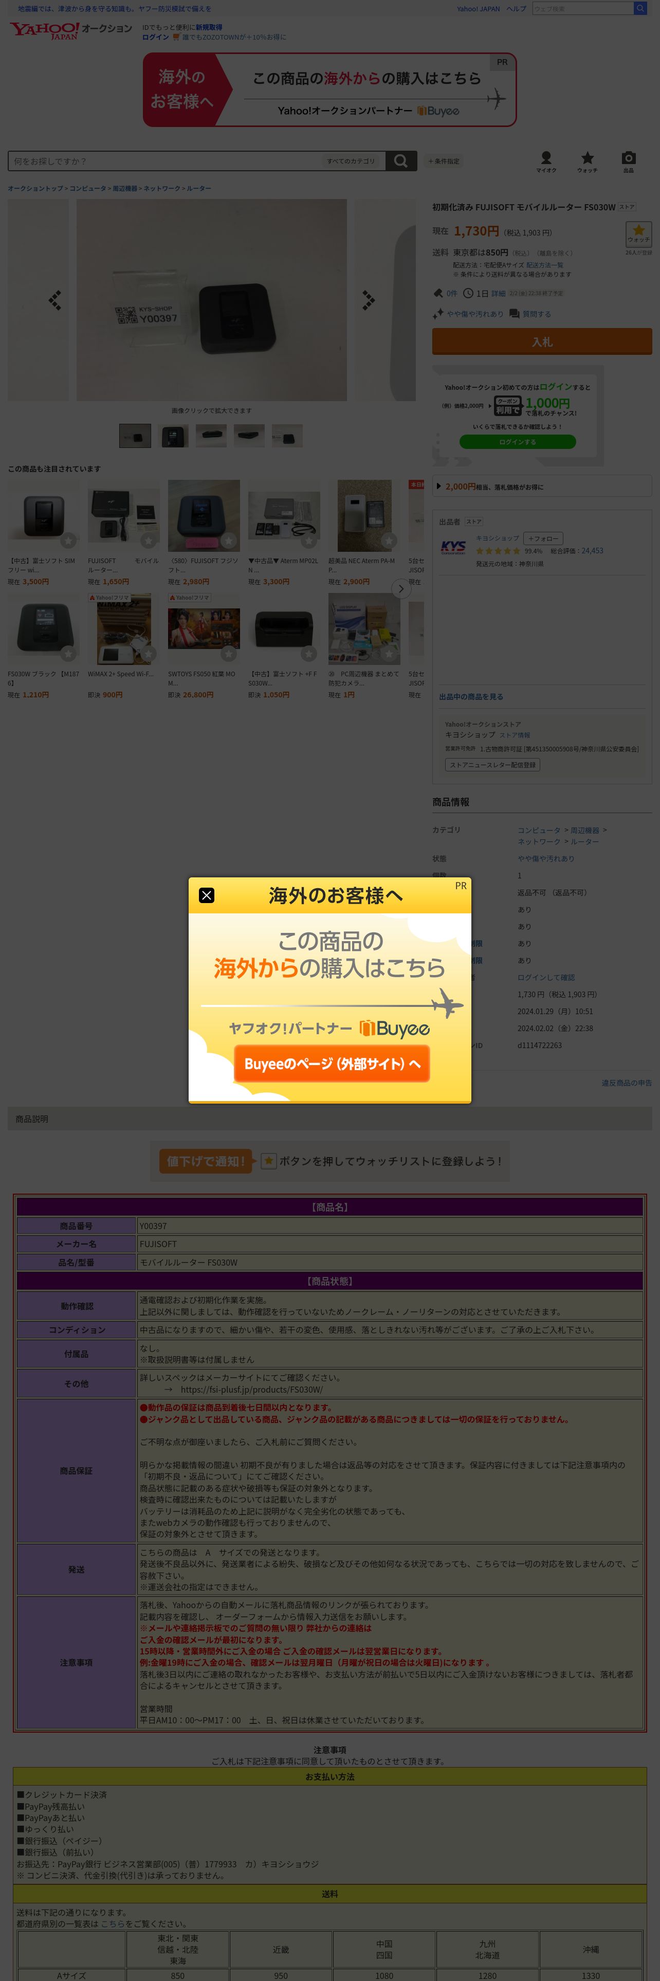
Task: Star the FUJISOFT モバイルルーター 1,650円 item
Action: (x=148, y=541)
